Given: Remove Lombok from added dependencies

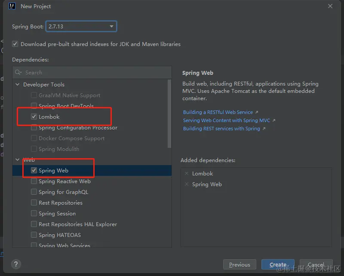Looking at the screenshot, I should (187, 174).
